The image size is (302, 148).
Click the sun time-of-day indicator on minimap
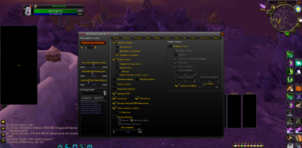click(x=297, y=9)
